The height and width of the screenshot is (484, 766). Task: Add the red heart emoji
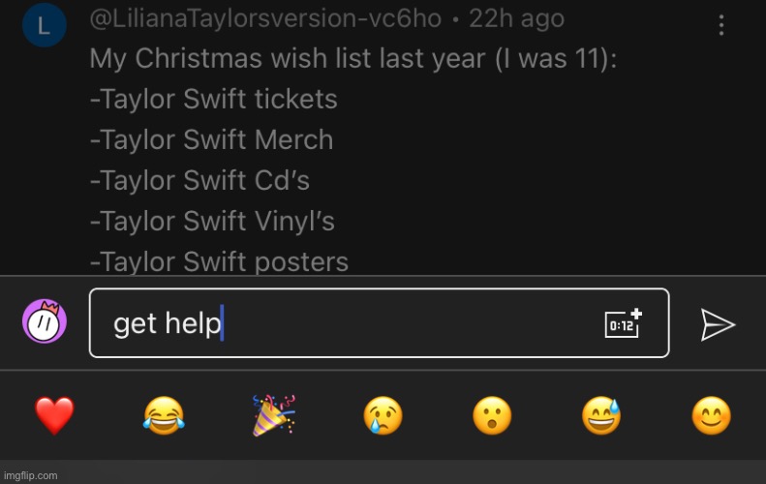pos(54,416)
